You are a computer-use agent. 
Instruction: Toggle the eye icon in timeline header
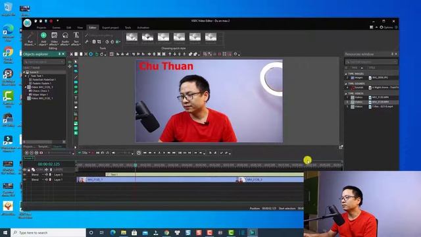pos(25,170)
